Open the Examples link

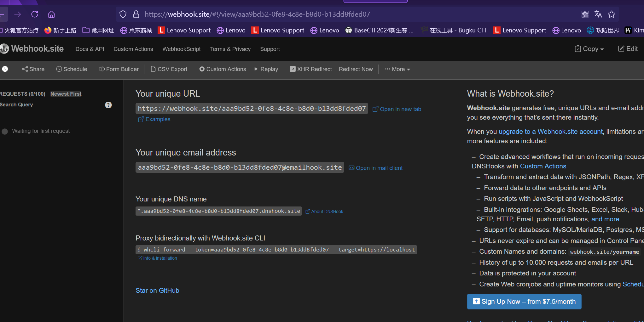pyautogui.click(x=154, y=119)
